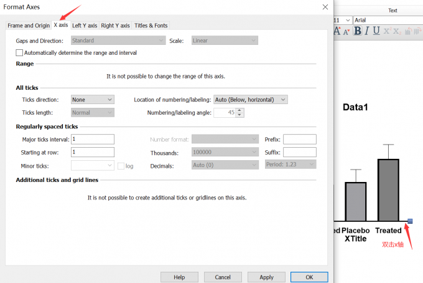The height and width of the screenshot is (283, 423).
Task: Open Location of numbering/labeling dropdown
Action: tap(251, 100)
